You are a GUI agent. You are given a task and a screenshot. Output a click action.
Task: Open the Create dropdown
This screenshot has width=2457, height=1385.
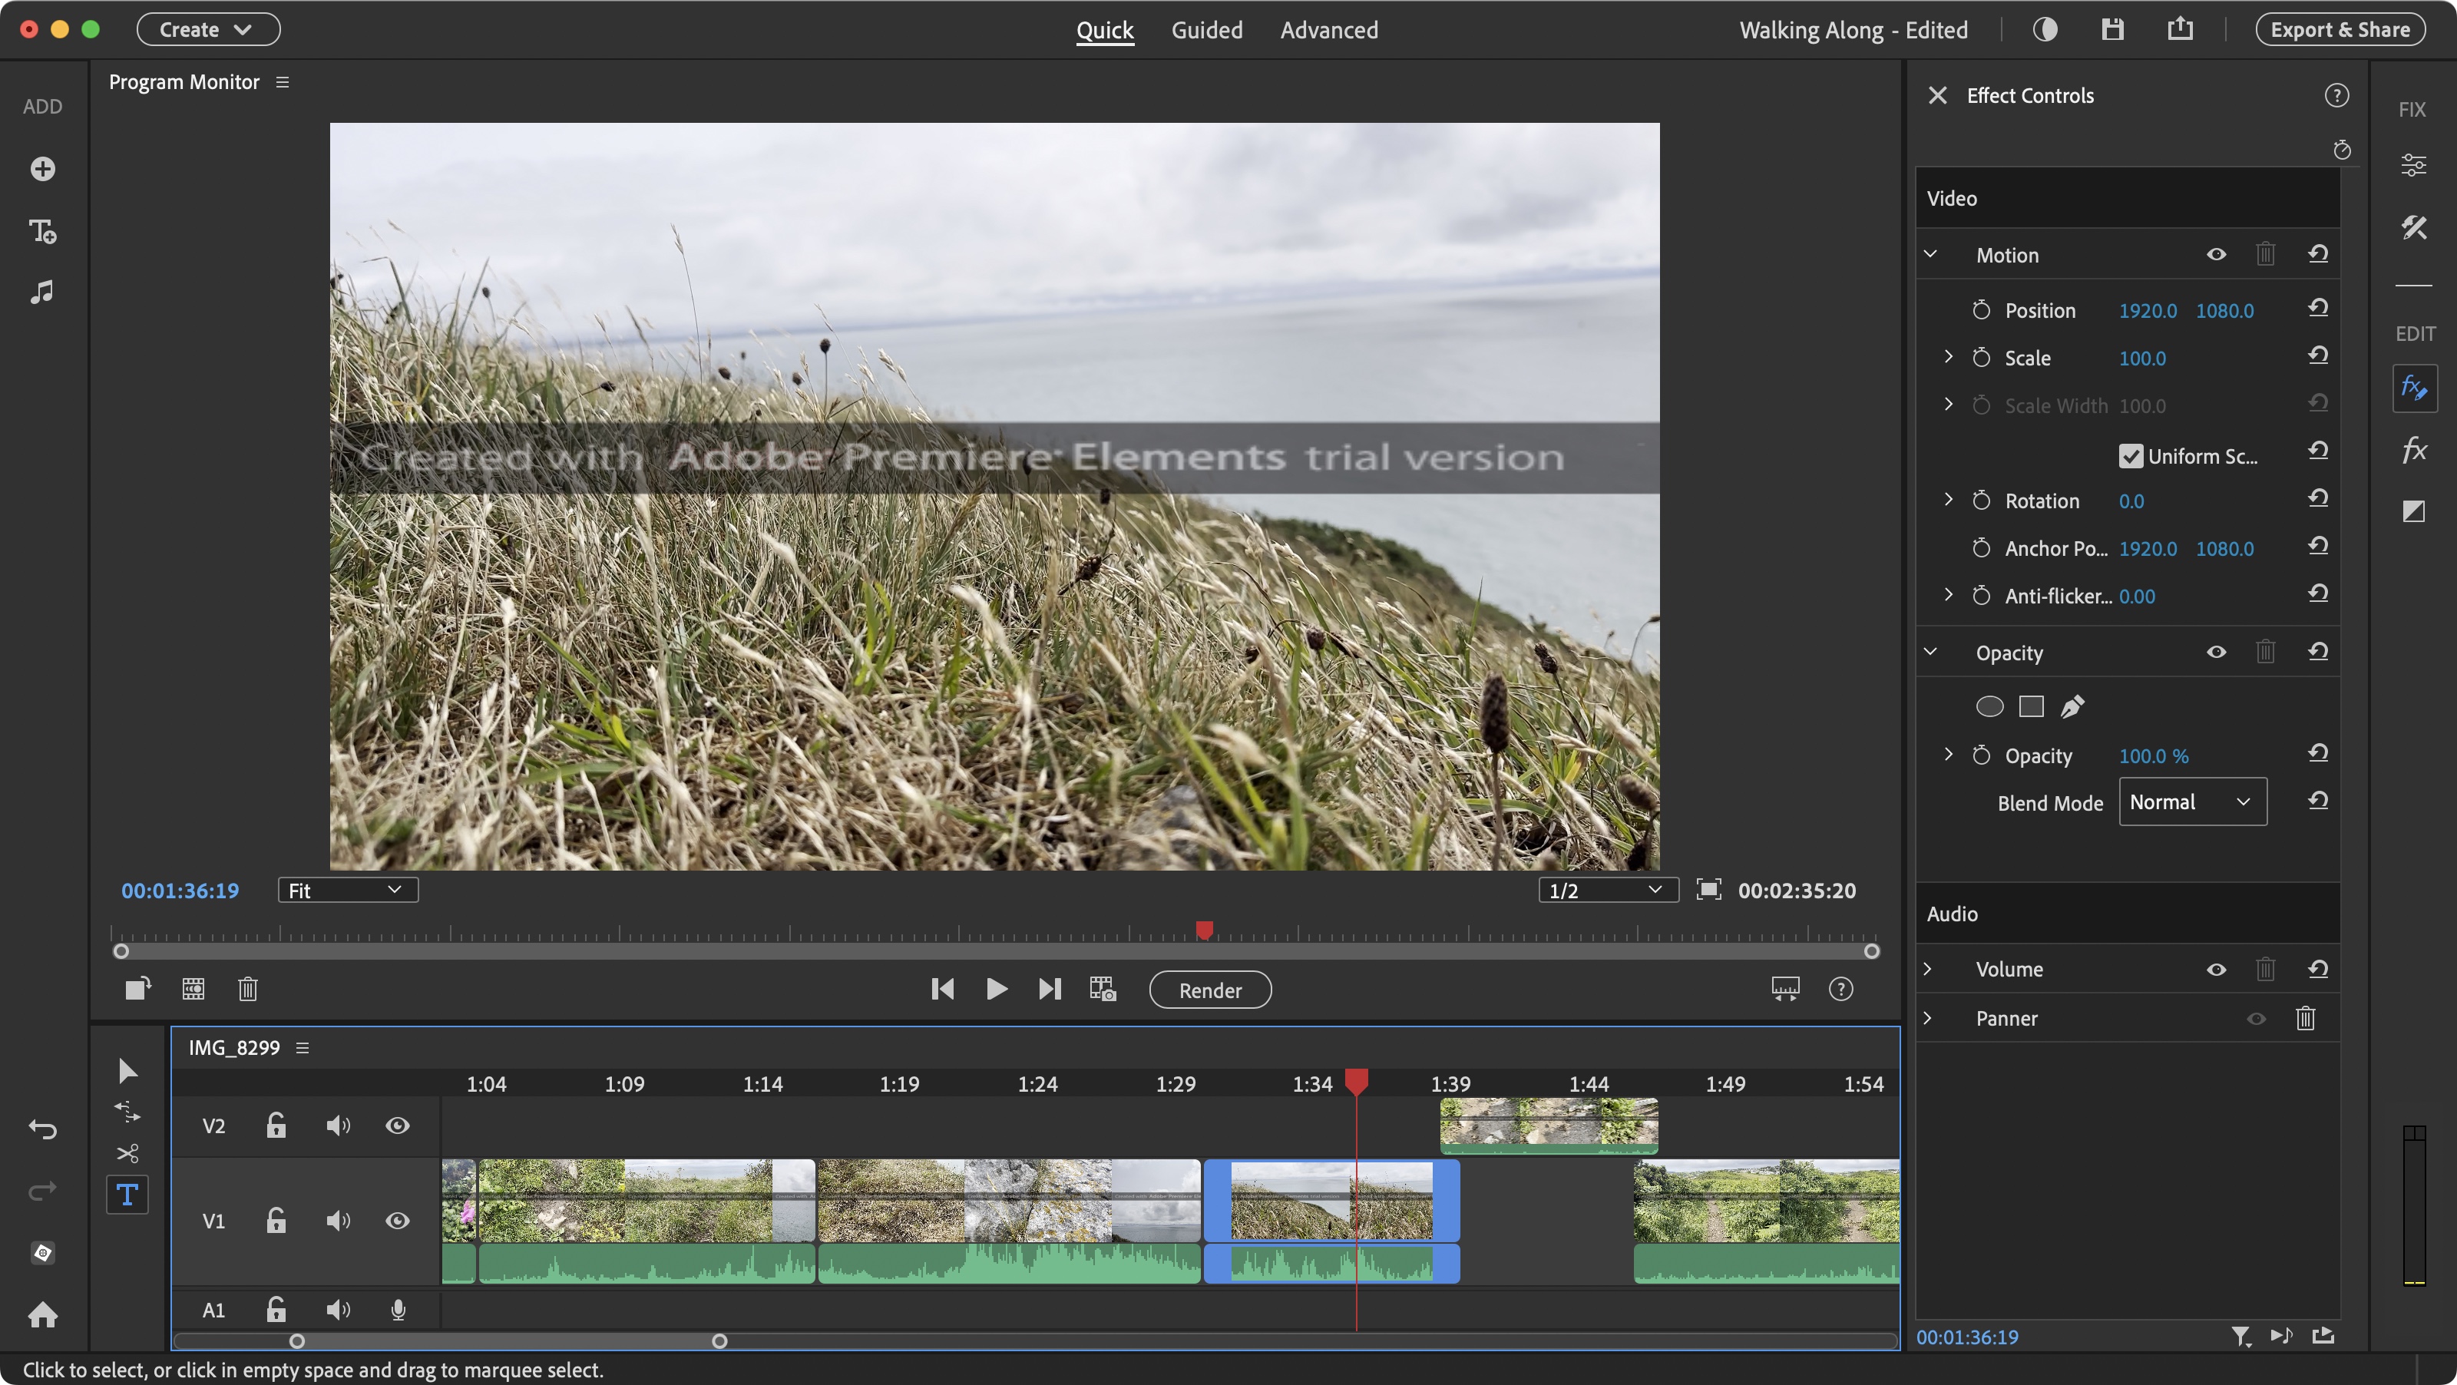[x=208, y=30]
